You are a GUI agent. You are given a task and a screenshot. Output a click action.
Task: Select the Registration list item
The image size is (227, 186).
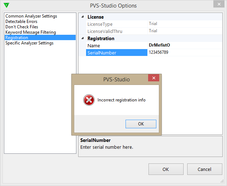[x=16, y=38]
